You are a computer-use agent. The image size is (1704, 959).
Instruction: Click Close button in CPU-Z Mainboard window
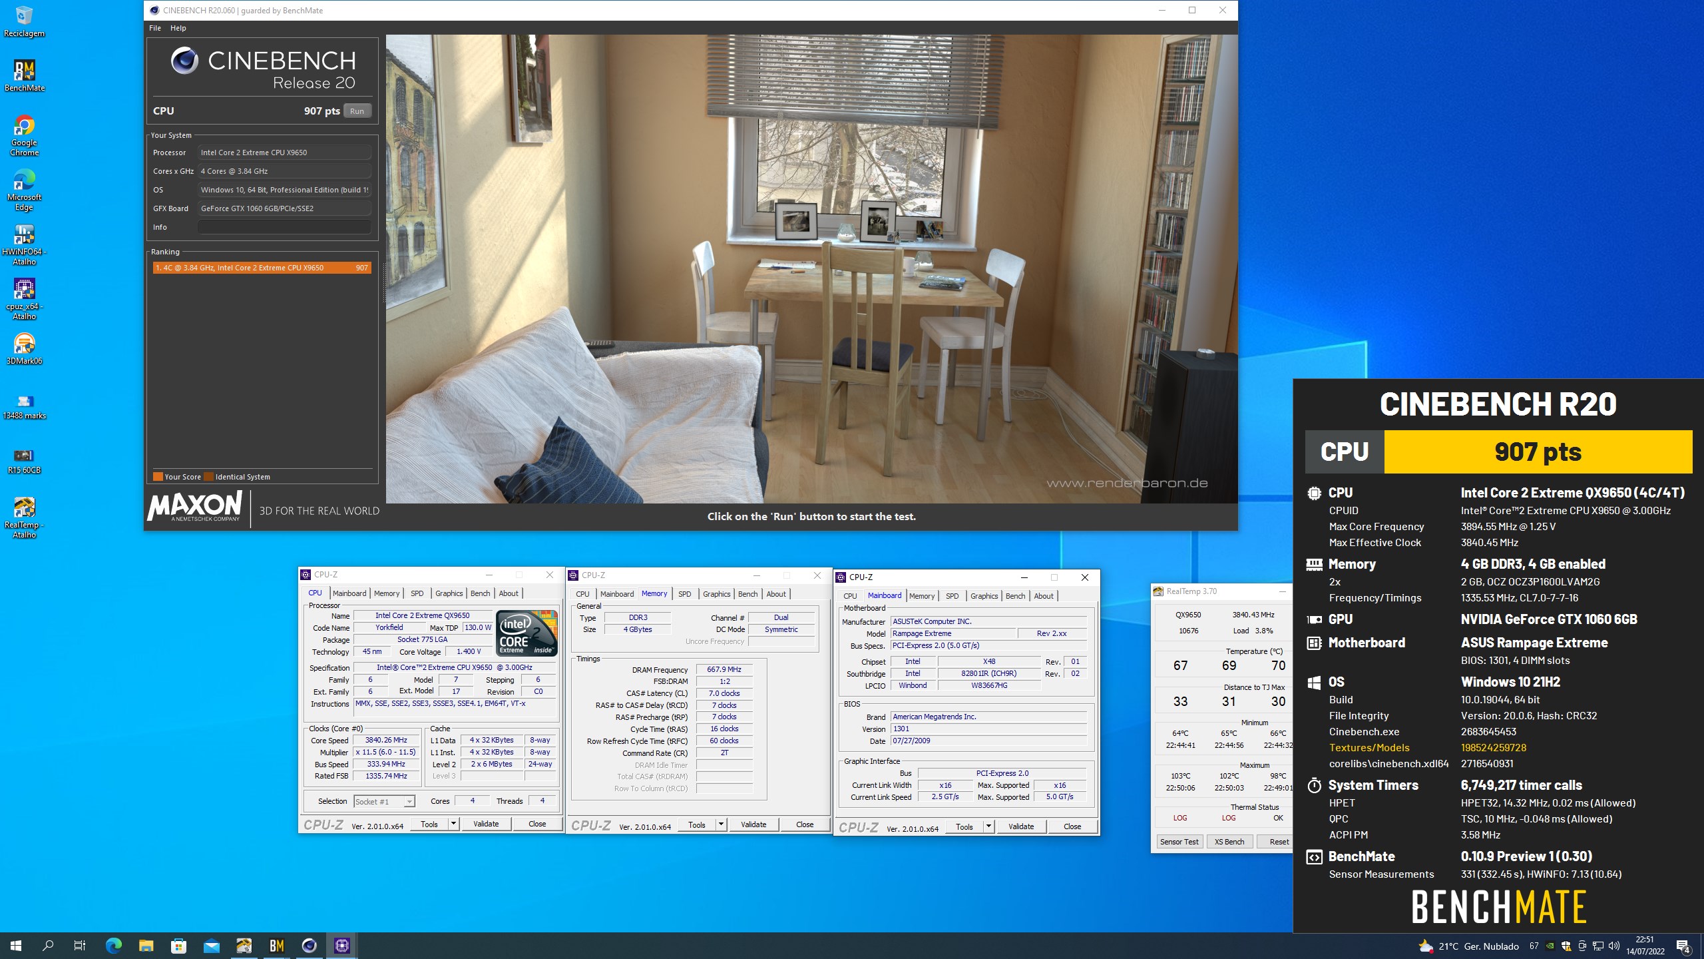point(1072,827)
